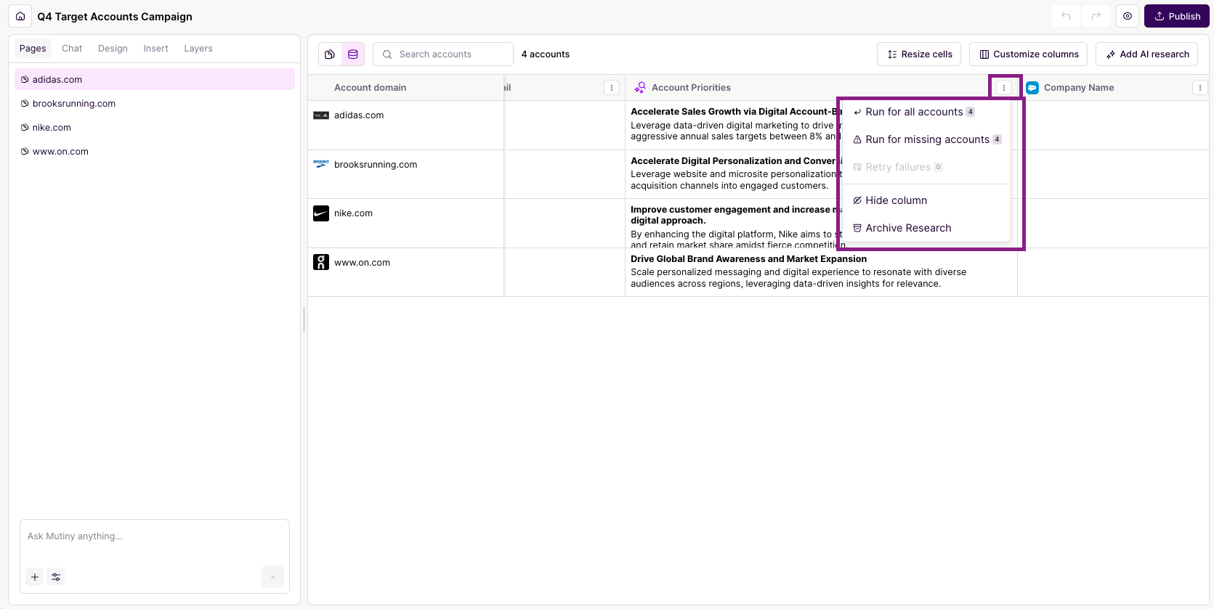Open the Layers tab
Screen dimensions: 1214x609
click(x=198, y=49)
